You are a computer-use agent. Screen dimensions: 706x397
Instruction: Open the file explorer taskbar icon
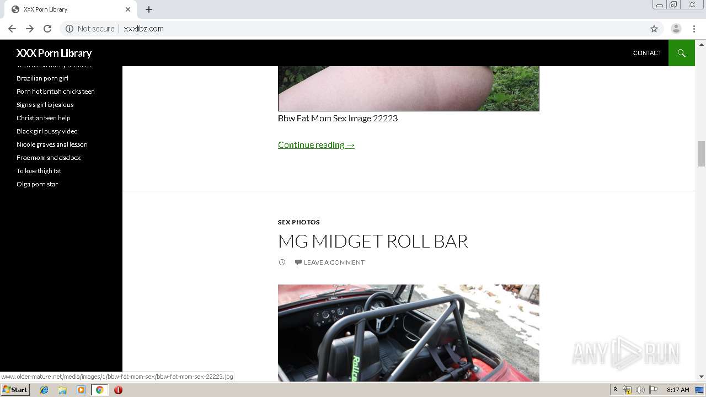62,390
